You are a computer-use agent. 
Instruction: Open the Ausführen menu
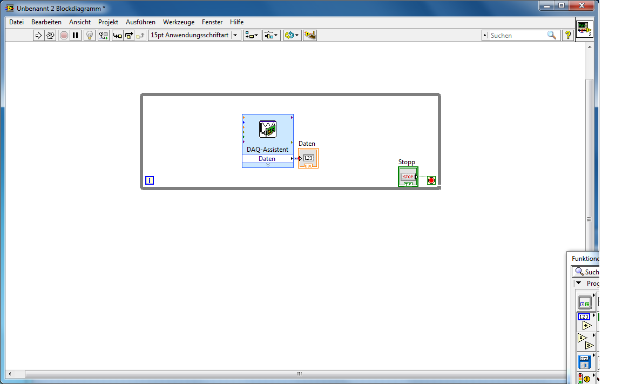(x=140, y=22)
